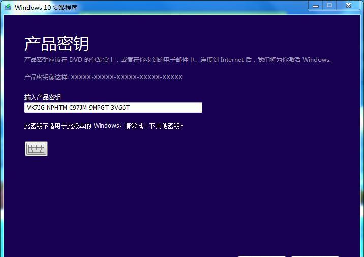Click the Windows 10 setup title bar icon
The height and width of the screenshot is (257, 364).
8,7
